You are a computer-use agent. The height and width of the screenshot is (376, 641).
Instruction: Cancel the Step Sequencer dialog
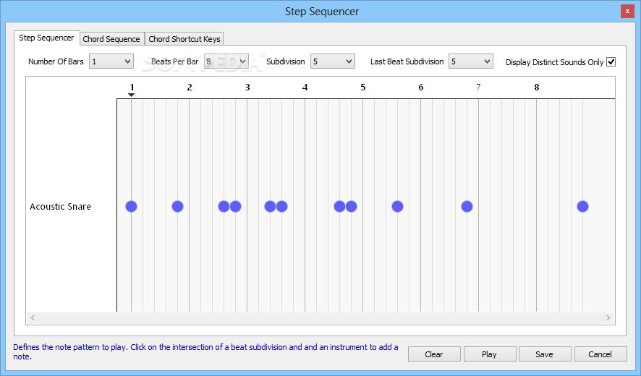tap(600, 354)
